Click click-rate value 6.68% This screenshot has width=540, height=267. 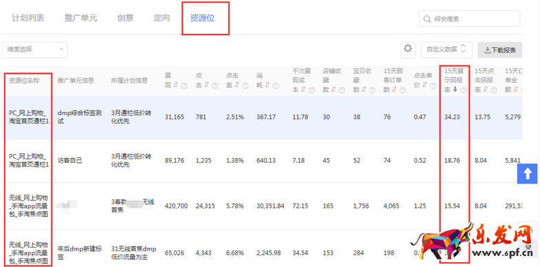(235, 253)
